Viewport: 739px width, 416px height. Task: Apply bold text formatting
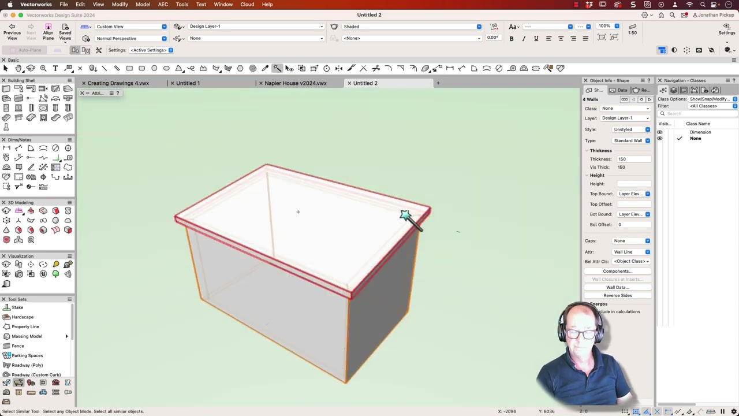[x=512, y=39]
